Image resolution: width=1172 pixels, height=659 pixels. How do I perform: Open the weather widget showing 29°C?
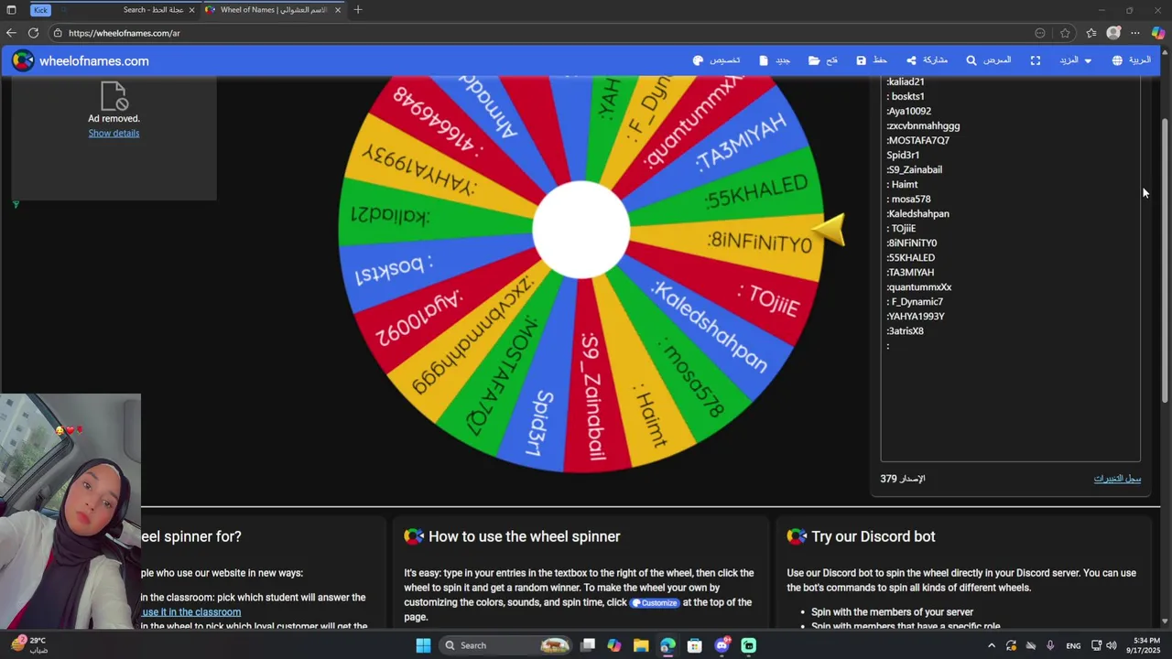(x=30, y=645)
